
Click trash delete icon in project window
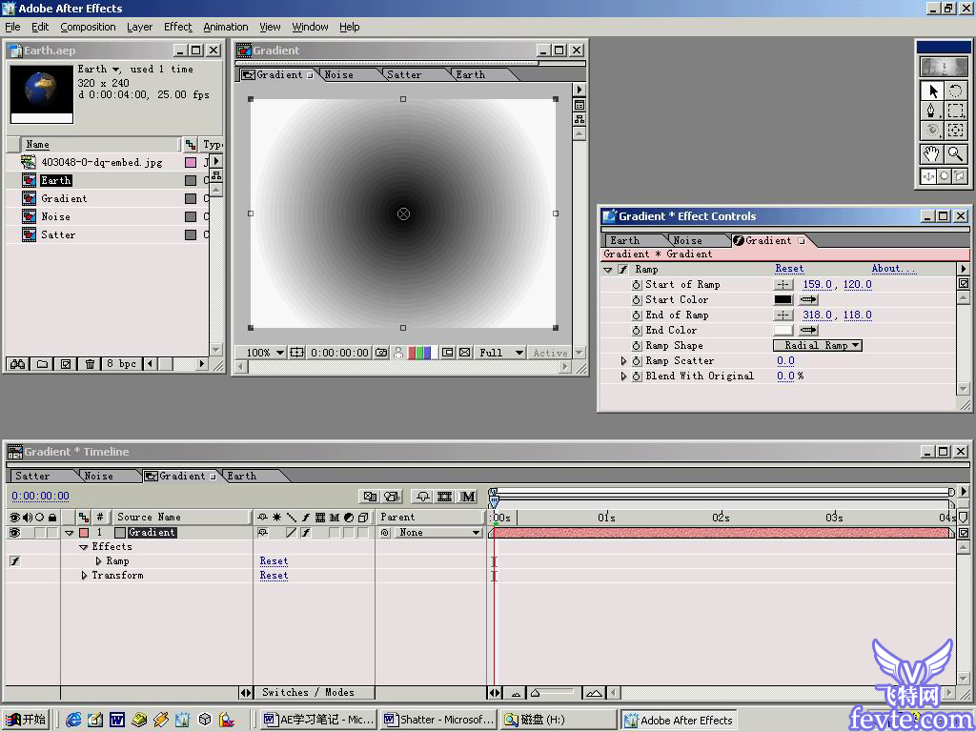coord(90,363)
